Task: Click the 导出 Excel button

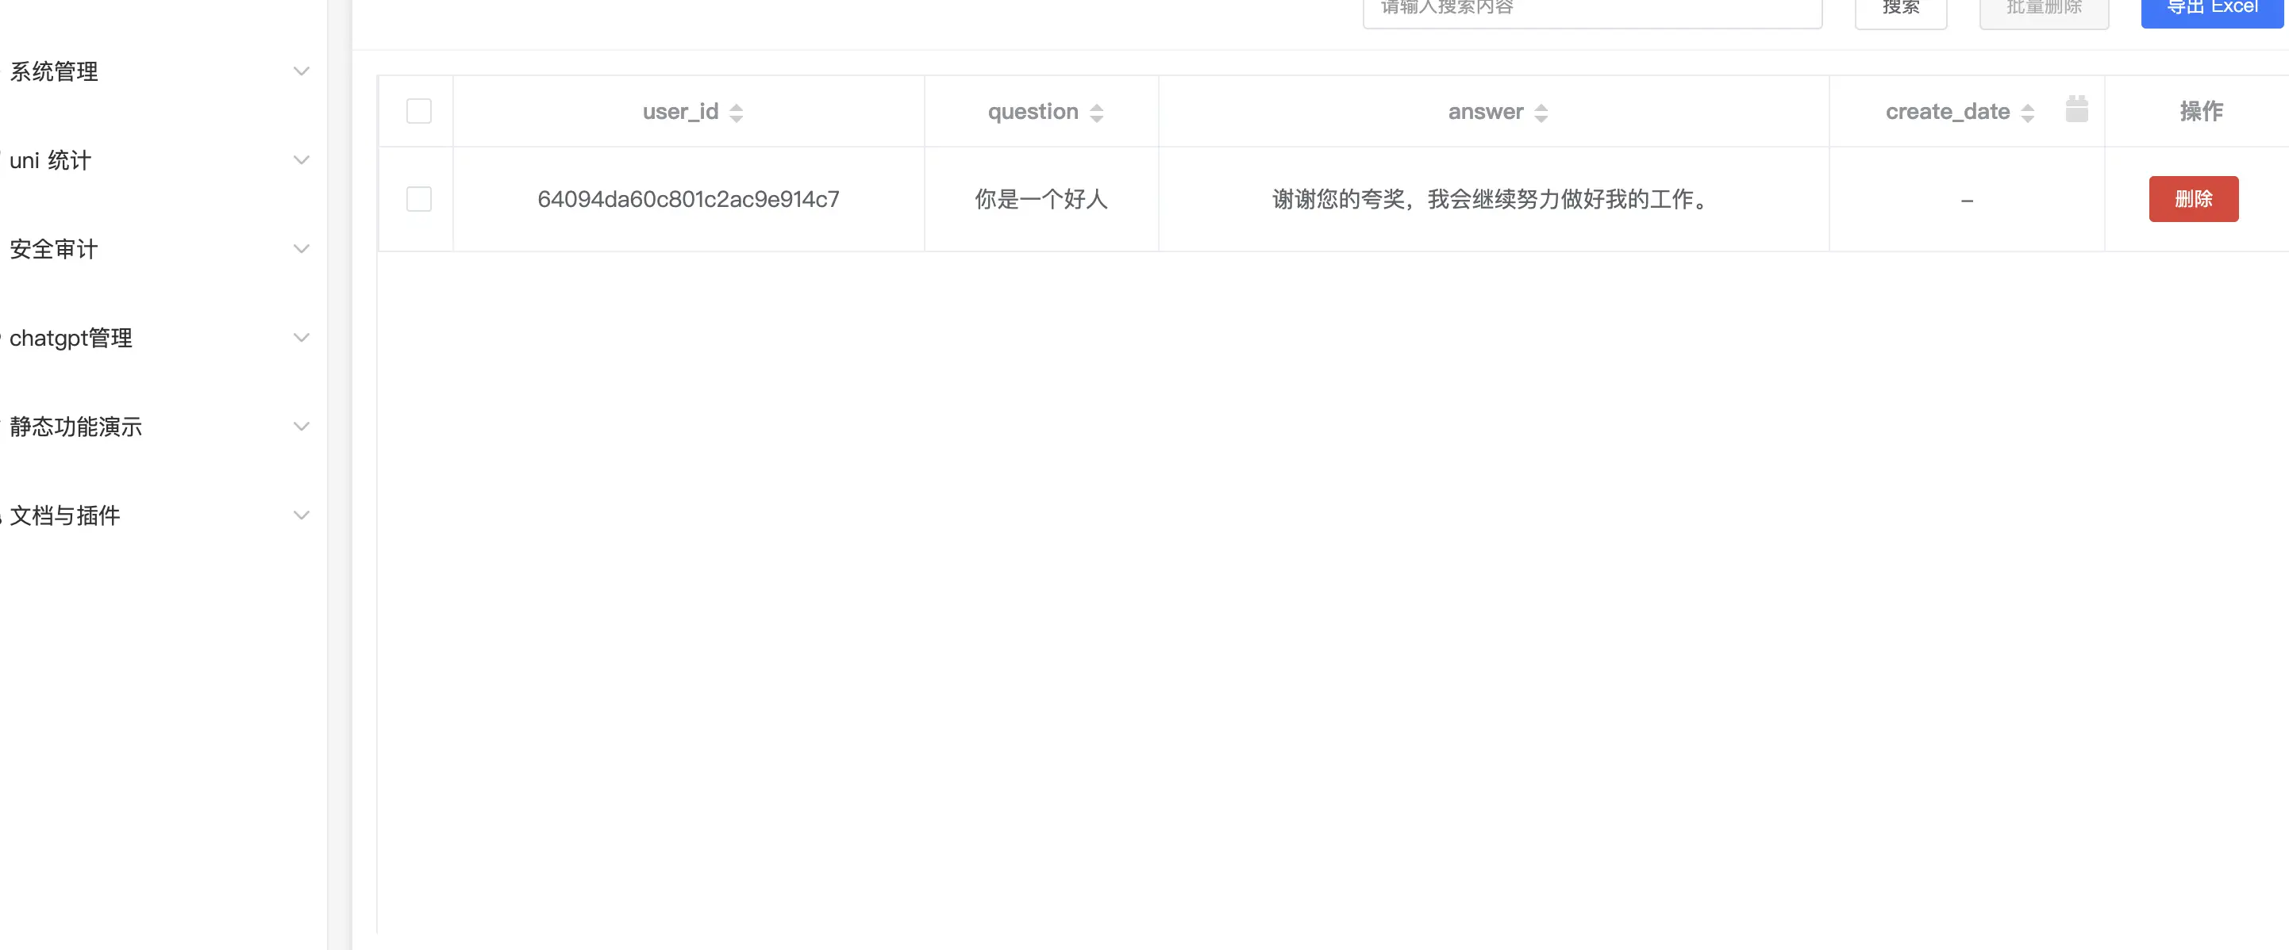Action: (x=2210, y=10)
